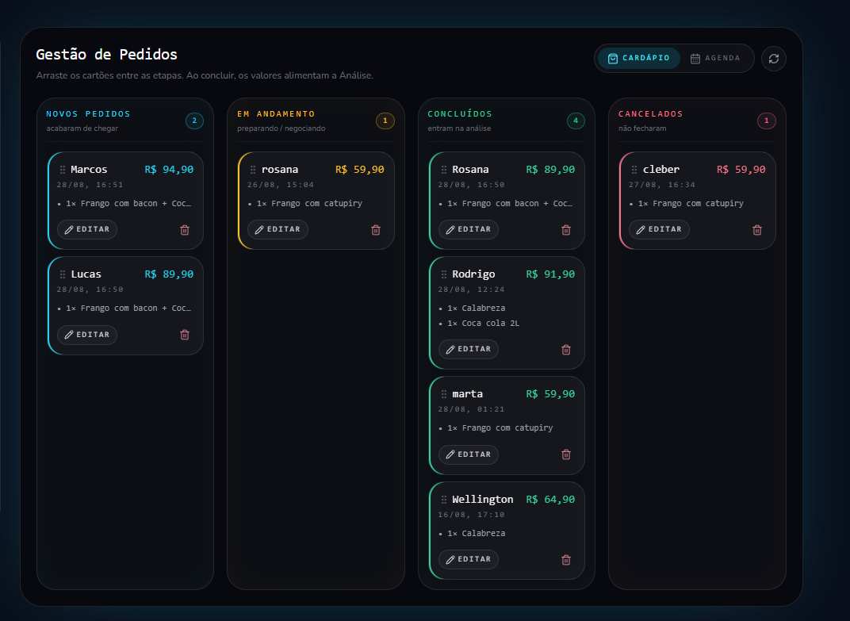Click the date 28/08, 16:51 on Marcos card
The width and height of the screenshot is (850, 621).
pos(90,185)
